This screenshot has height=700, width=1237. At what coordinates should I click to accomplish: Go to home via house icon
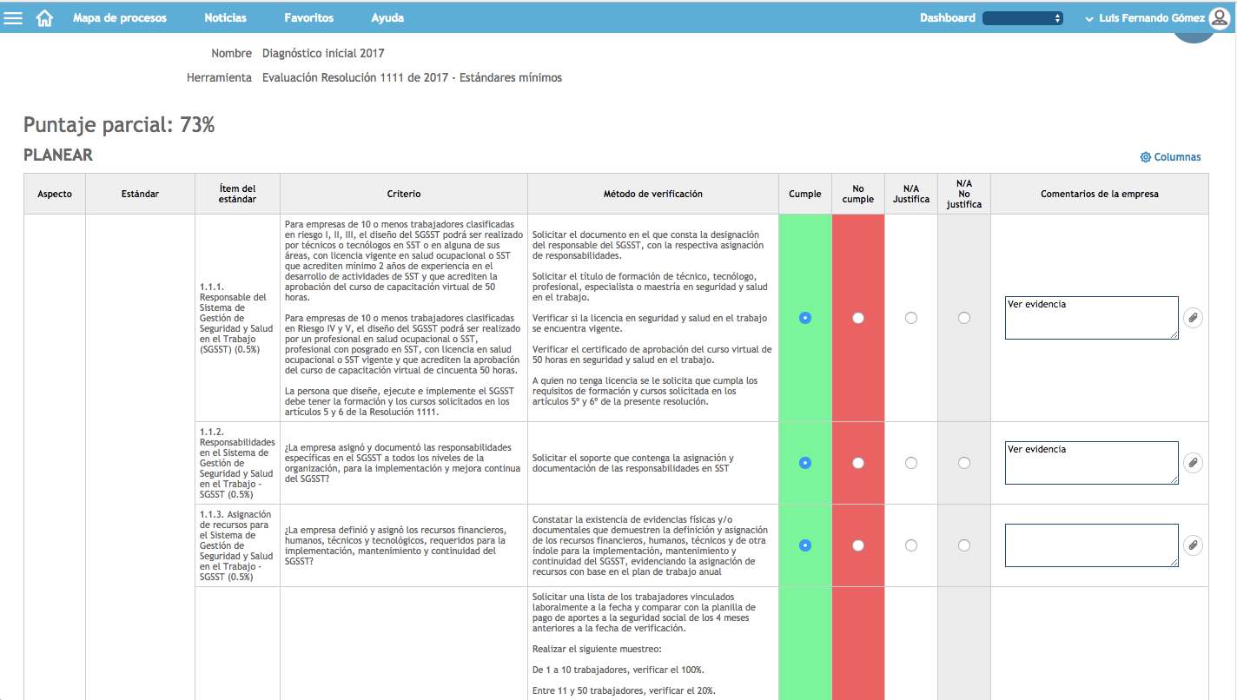(x=44, y=18)
